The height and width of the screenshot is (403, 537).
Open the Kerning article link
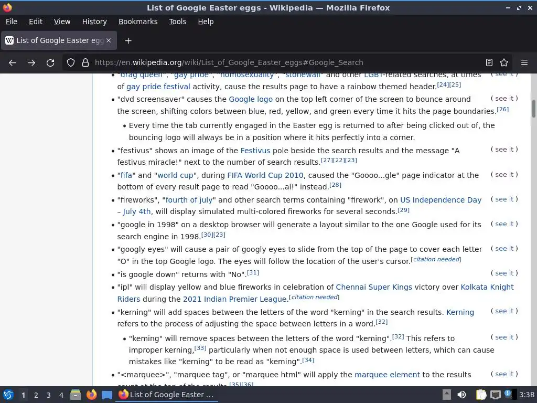pos(460,313)
